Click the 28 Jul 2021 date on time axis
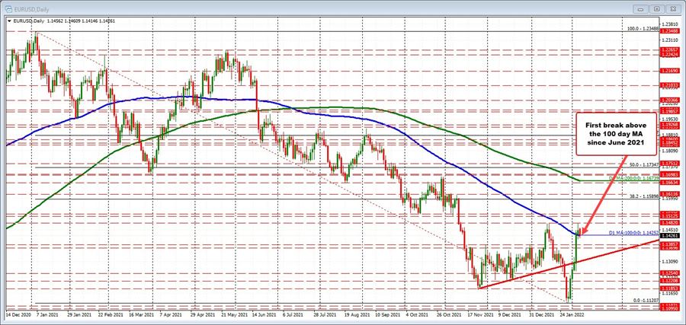Viewport: 686px width, 325px height. 324,314
